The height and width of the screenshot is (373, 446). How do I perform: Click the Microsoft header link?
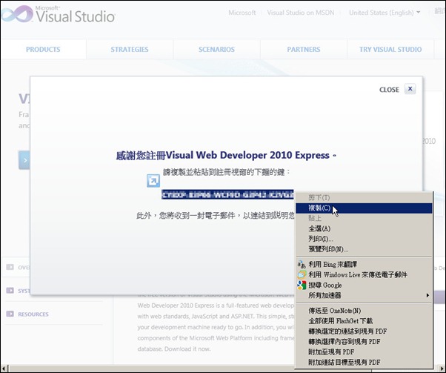242,13
